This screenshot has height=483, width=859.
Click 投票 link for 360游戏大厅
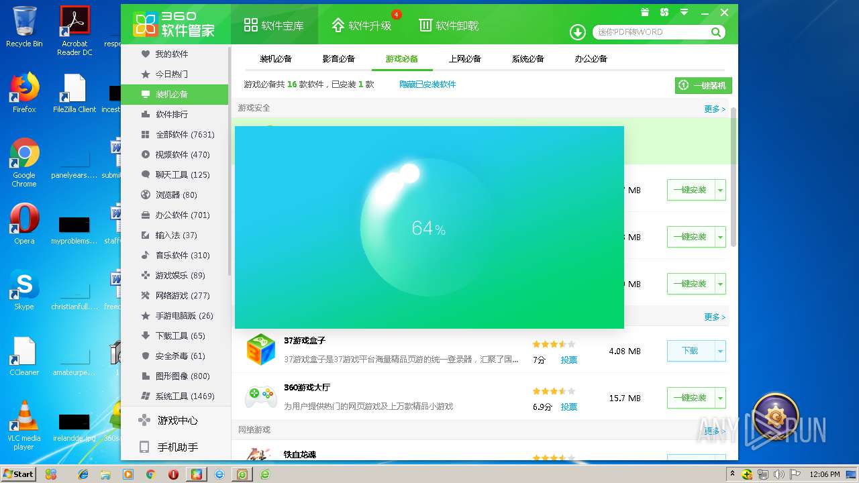[569, 407]
